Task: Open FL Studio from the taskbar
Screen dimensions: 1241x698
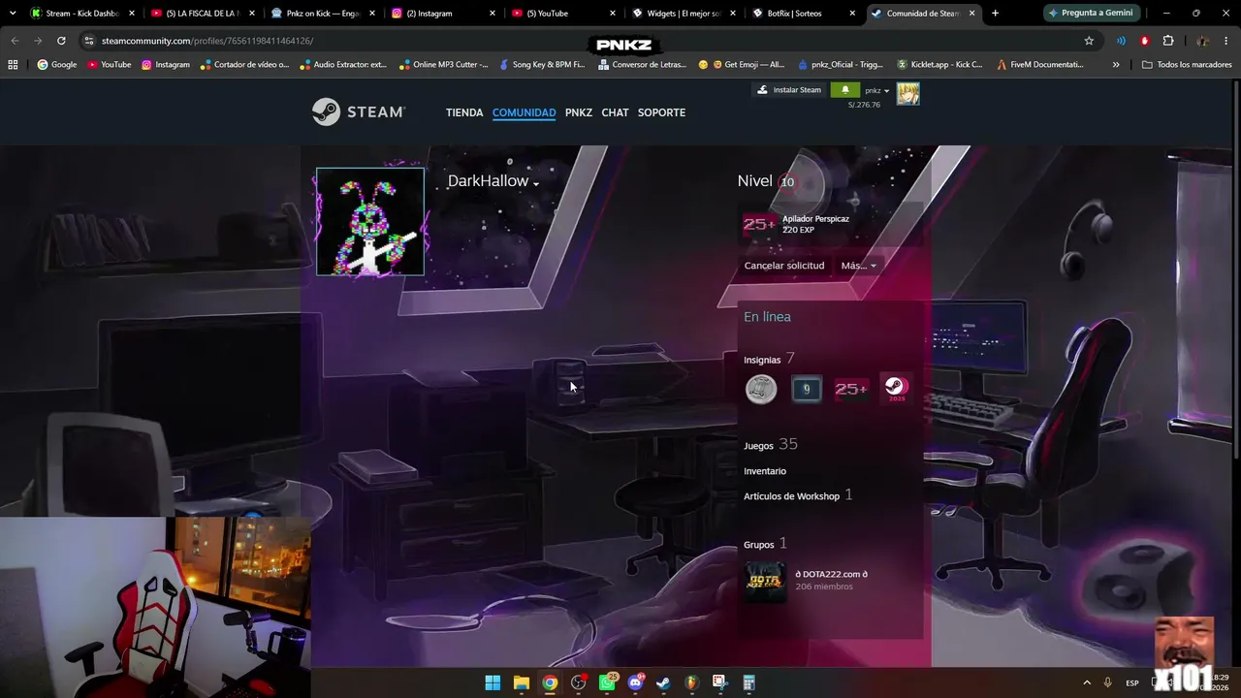Action: click(691, 682)
